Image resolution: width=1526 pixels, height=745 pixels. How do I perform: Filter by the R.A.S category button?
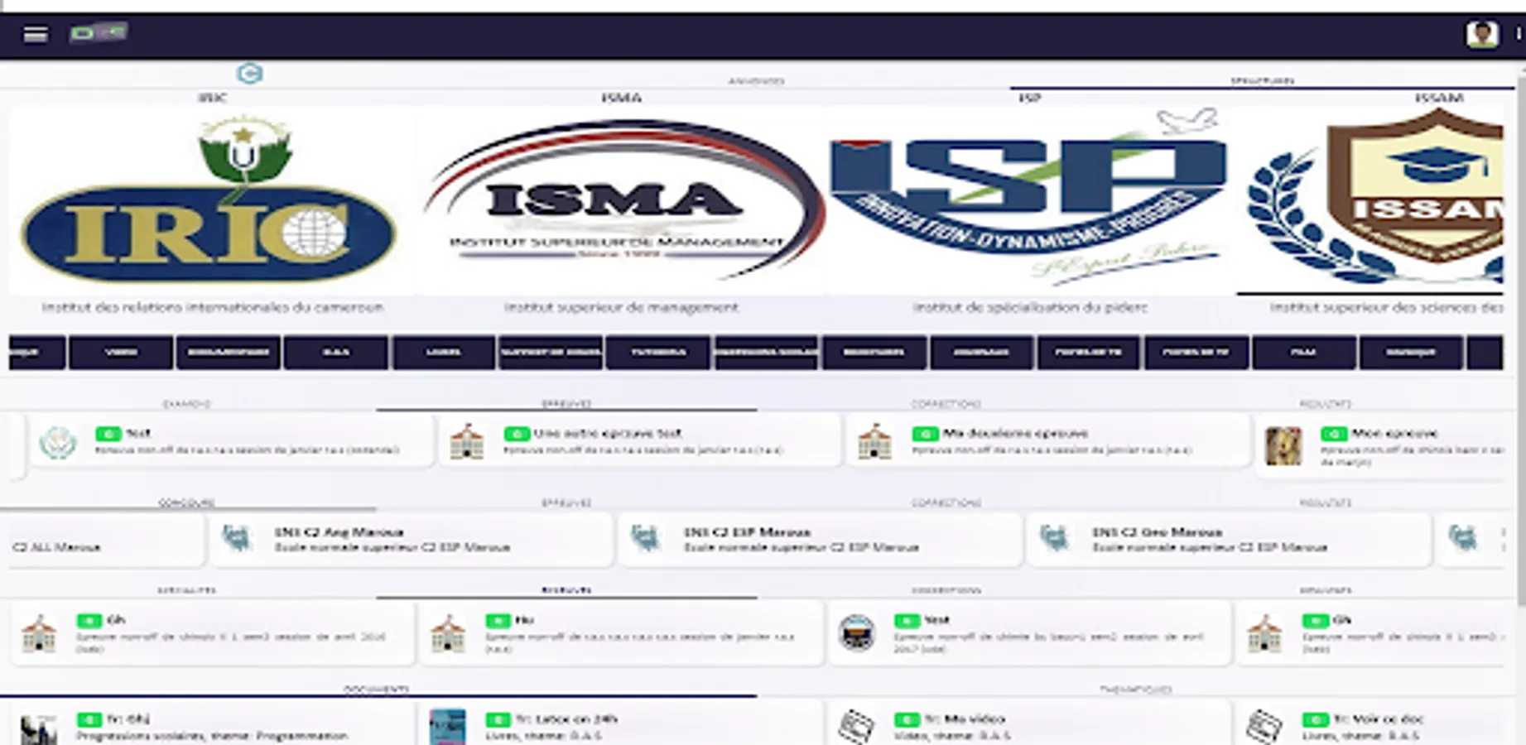pos(335,353)
